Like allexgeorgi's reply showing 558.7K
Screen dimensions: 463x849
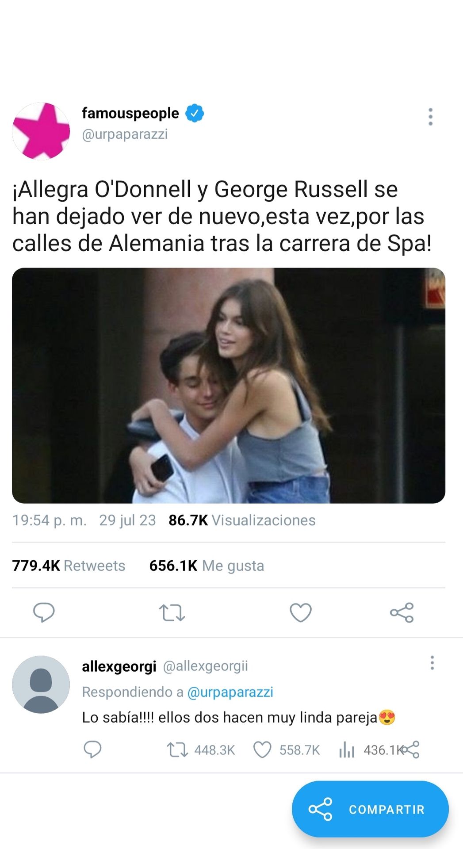[286, 750]
